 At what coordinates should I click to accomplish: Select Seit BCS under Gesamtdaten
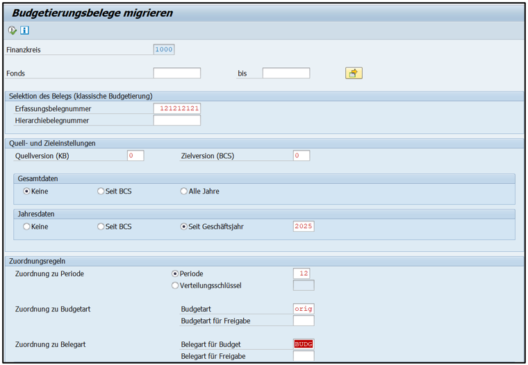(x=101, y=191)
